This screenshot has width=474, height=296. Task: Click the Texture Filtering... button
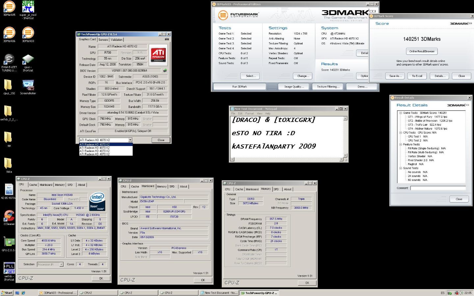[328, 86]
